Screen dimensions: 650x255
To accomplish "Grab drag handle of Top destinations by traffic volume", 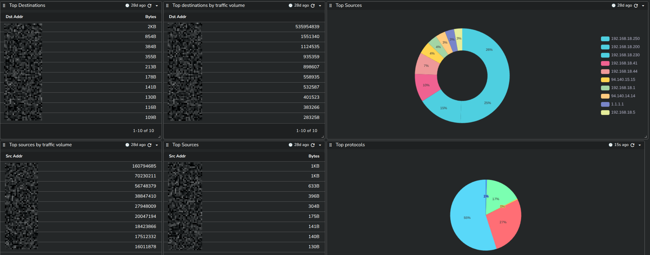I will (167, 5).
